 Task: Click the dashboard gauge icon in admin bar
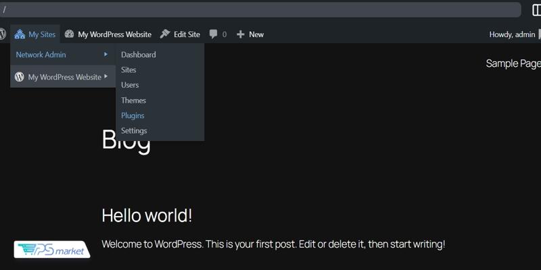click(x=69, y=34)
